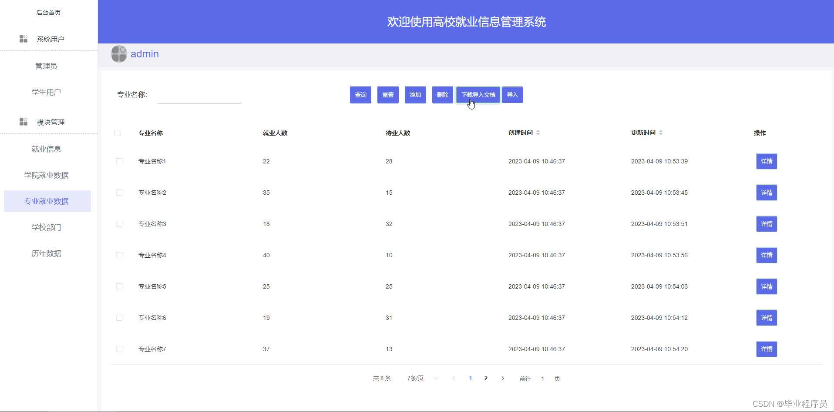Open 管理员 menu item
The height and width of the screenshot is (412, 834).
[46, 66]
